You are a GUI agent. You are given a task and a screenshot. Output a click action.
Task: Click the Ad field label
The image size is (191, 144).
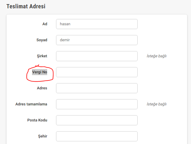click(x=45, y=24)
